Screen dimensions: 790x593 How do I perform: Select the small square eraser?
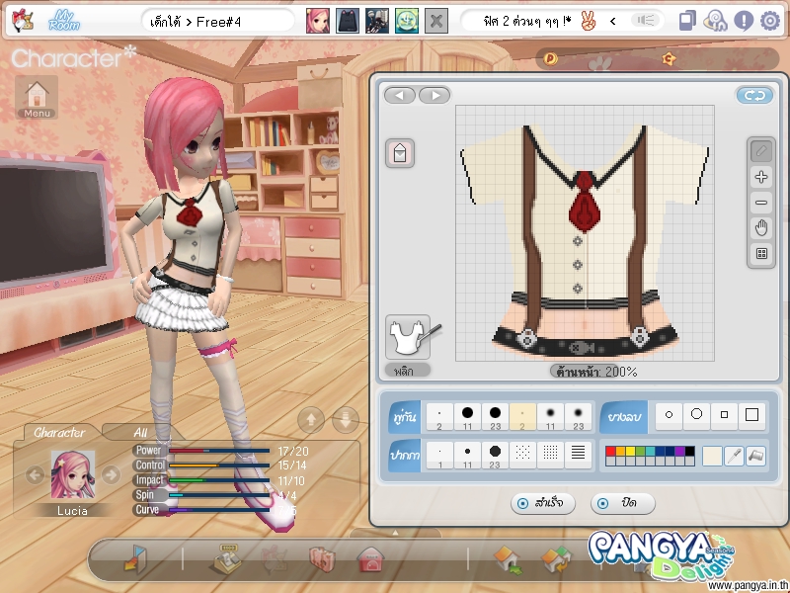tap(725, 415)
